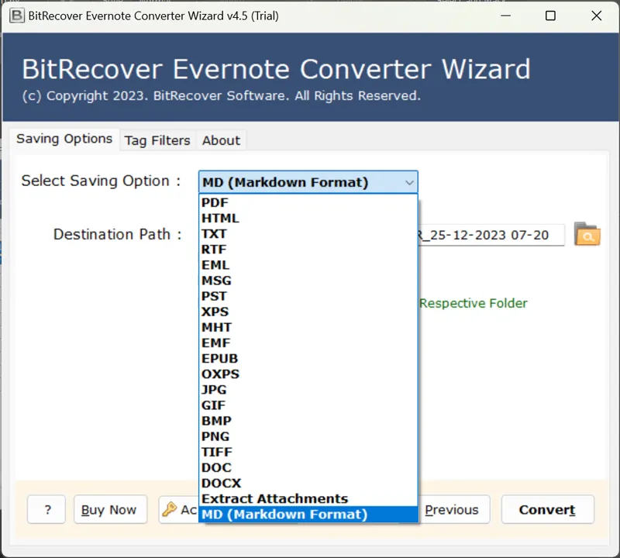The height and width of the screenshot is (558, 620).
Task: Switch to the Tag Filters tab
Action: click(x=157, y=140)
